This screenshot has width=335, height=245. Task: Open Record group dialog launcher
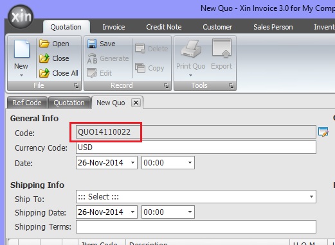click(166, 86)
